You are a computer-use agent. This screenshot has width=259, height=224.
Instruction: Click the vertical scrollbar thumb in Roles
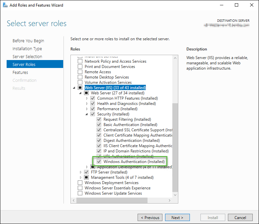pyautogui.click(x=175, y=147)
